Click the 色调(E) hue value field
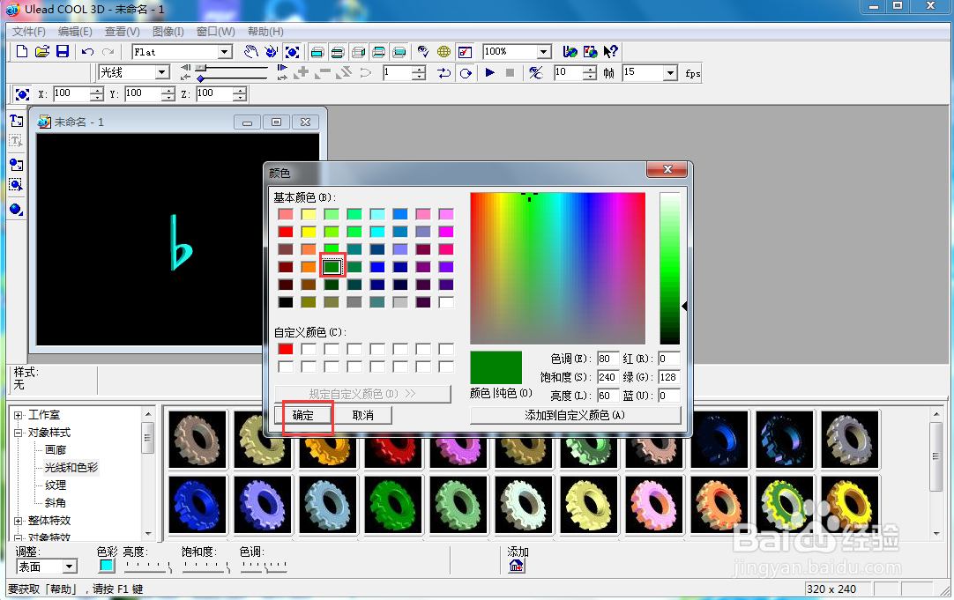The image size is (954, 600). (x=607, y=359)
